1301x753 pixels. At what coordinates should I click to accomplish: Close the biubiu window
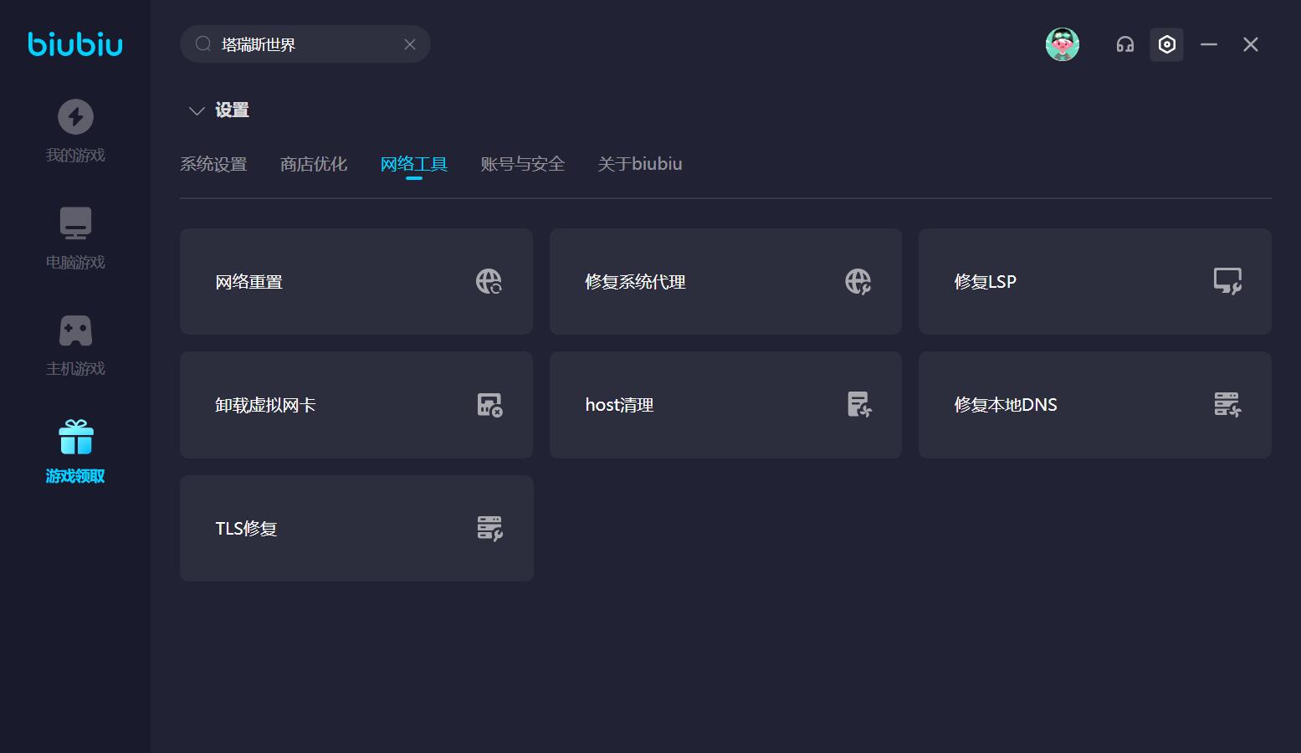(x=1251, y=44)
